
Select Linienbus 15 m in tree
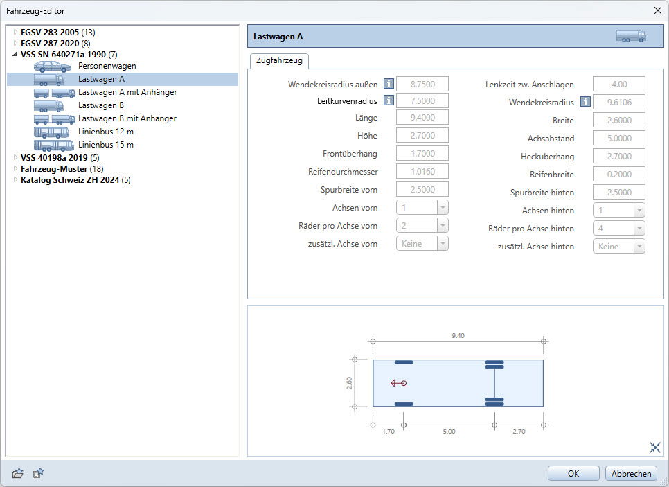point(105,145)
